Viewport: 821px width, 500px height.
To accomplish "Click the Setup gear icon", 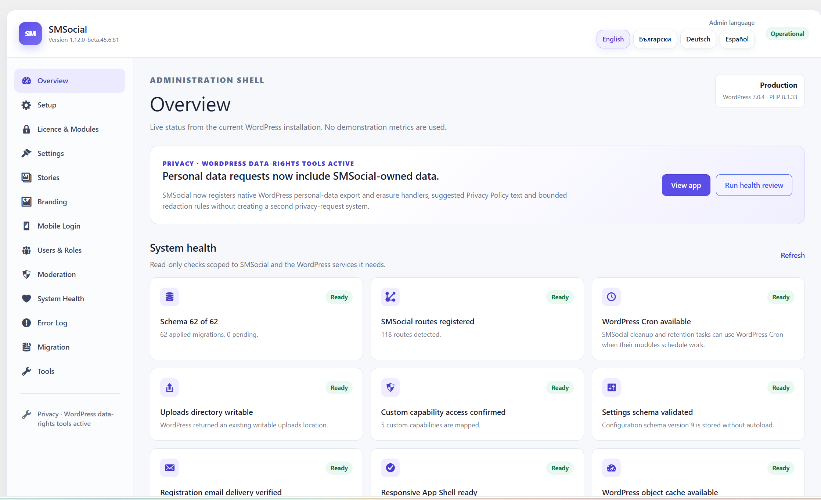I will pyautogui.click(x=26, y=105).
